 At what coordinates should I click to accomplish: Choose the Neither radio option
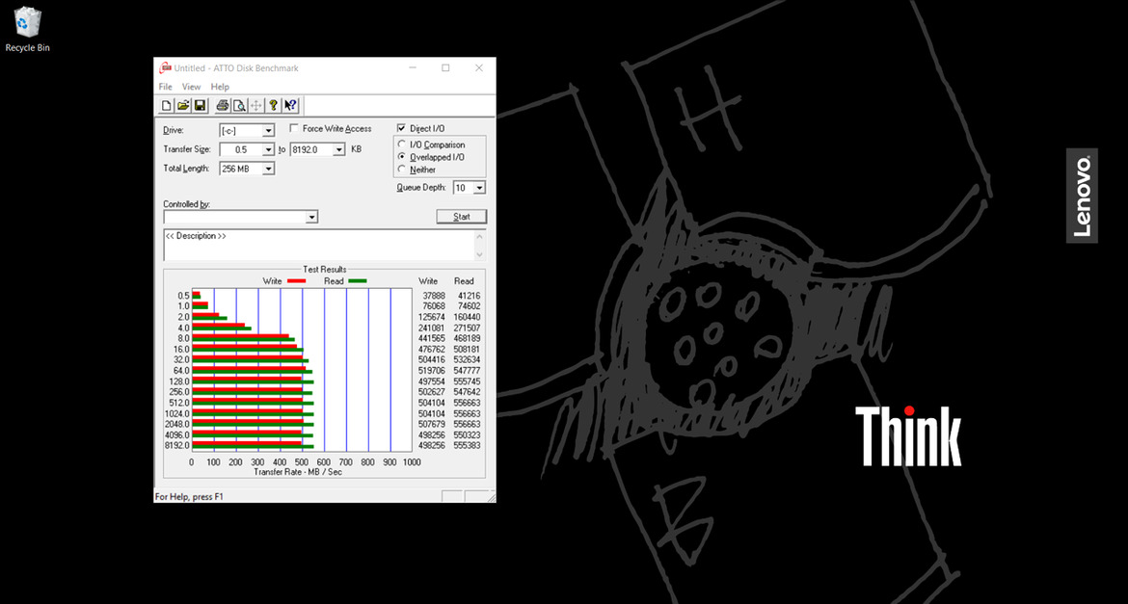click(x=401, y=170)
